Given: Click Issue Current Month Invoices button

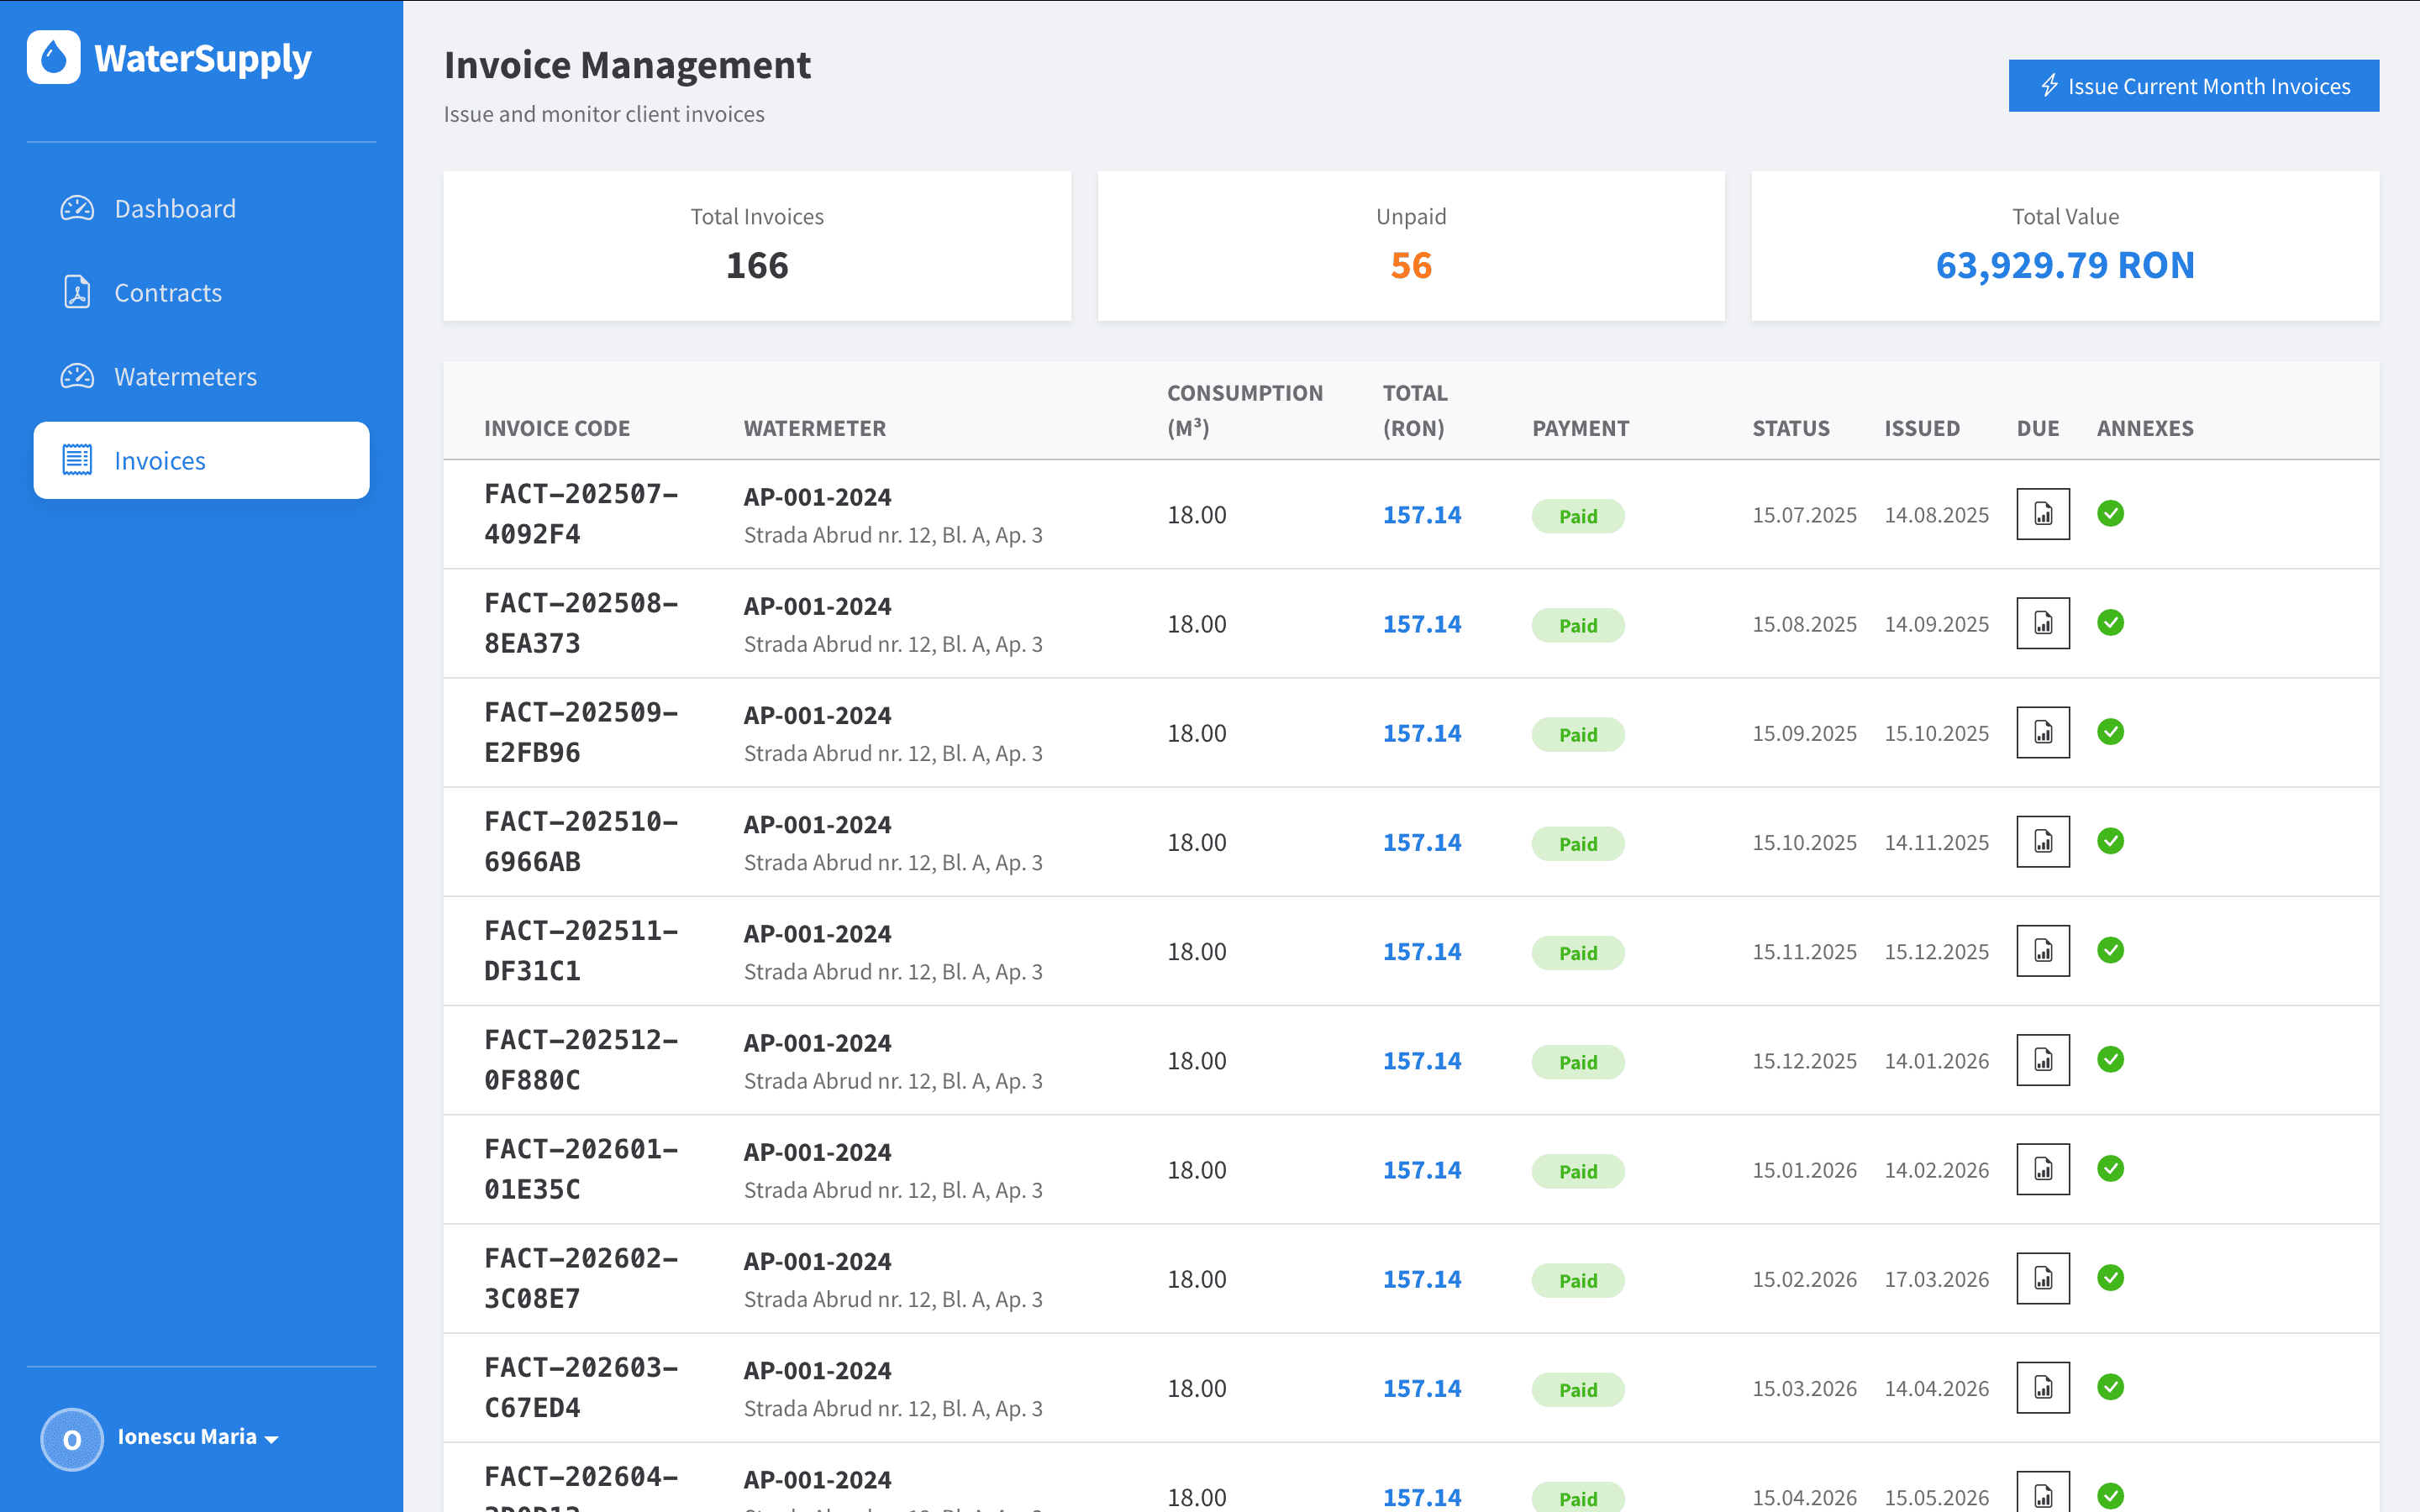Looking at the screenshot, I should click(2194, 86).
